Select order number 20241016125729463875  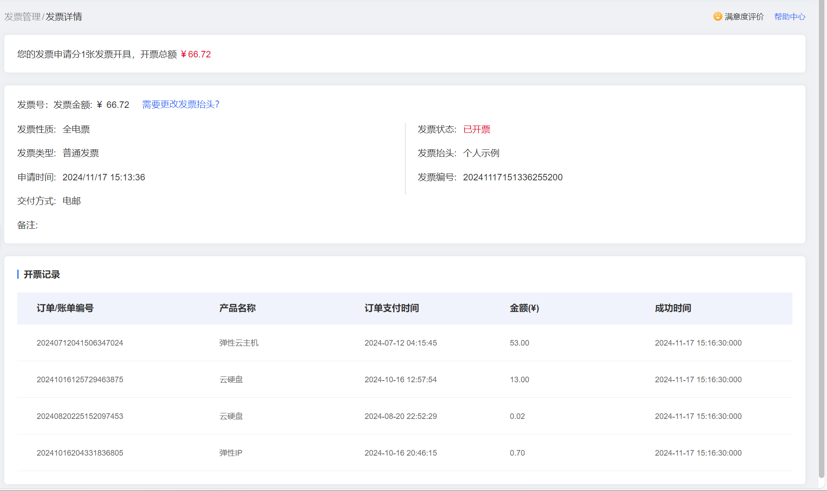pyautogui.click(x=80, y=380)
